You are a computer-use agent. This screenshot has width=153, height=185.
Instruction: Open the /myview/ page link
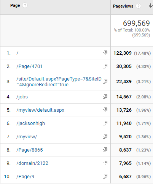click(x=27, y=137)
